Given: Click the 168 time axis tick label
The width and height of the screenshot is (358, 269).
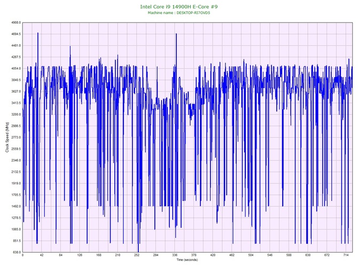Looking at the screenshot, I should [99, 255].
